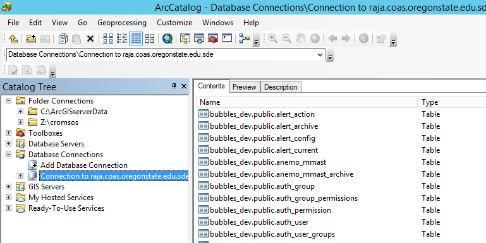Open the Help menu

251,23
